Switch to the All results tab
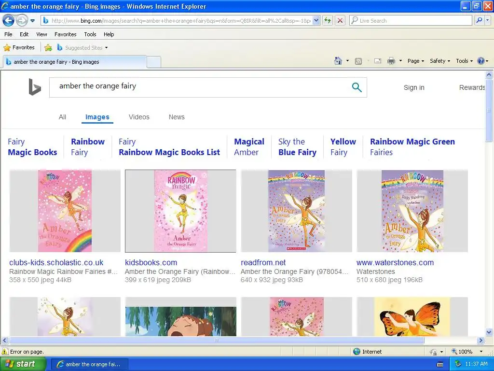This screenshot has height=371, width=494. (x=62, y=117)
